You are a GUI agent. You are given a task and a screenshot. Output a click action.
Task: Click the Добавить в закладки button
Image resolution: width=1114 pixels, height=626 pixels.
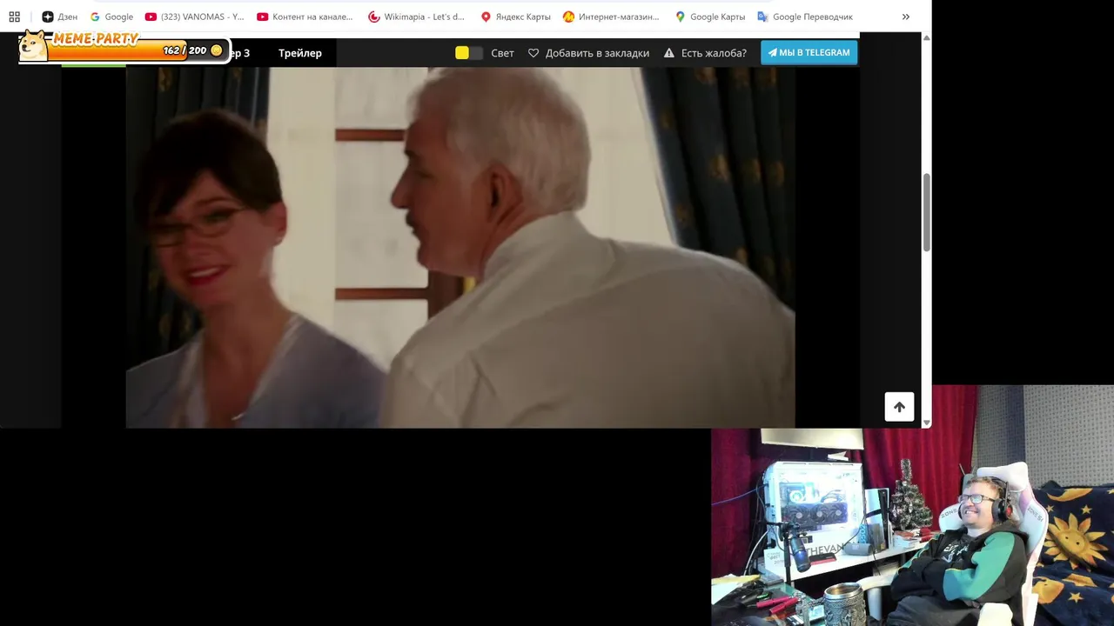click(588, 53)
